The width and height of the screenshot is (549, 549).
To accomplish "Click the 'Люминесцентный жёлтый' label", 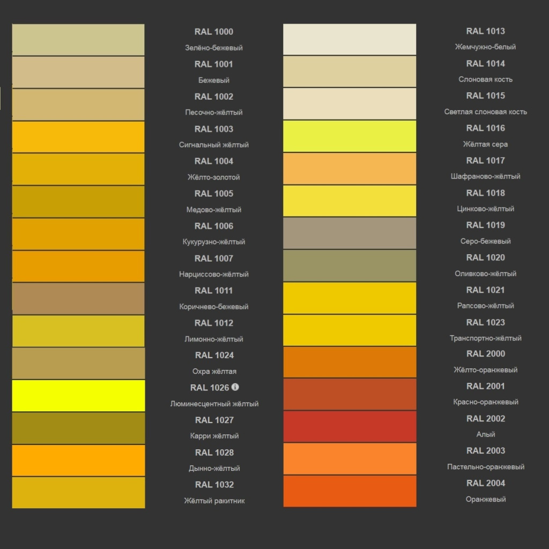I will pyautogui.click(x=214, y=404).
